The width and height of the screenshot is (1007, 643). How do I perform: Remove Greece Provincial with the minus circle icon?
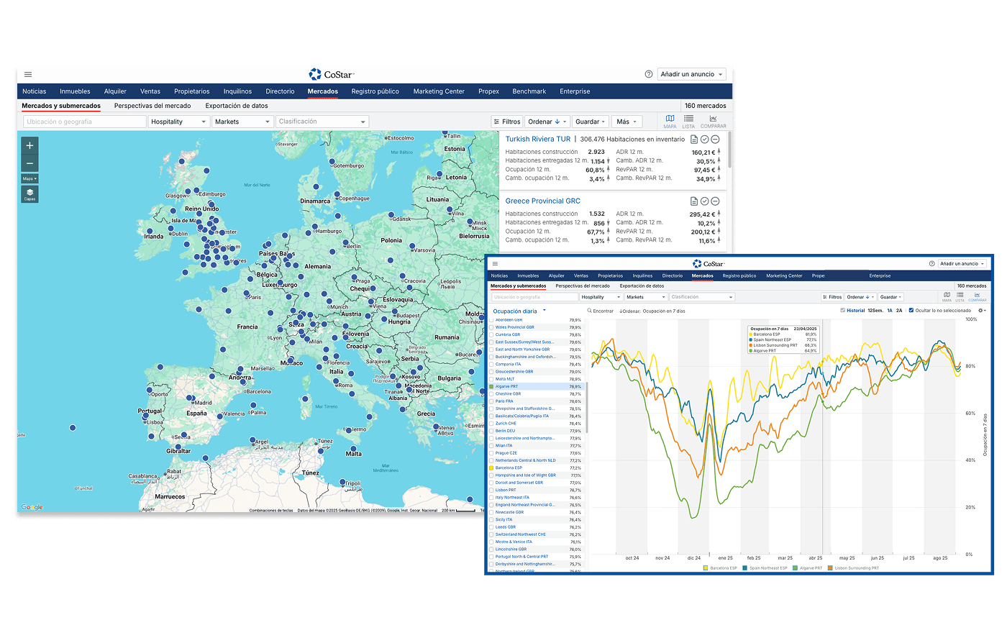click(715, 201)
